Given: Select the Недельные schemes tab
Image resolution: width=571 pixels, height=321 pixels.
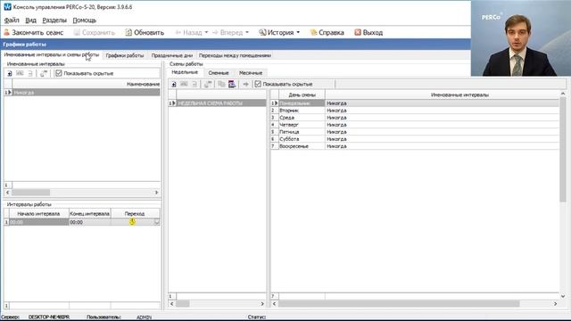Looking at the screenshot, I should pos(185,72).
